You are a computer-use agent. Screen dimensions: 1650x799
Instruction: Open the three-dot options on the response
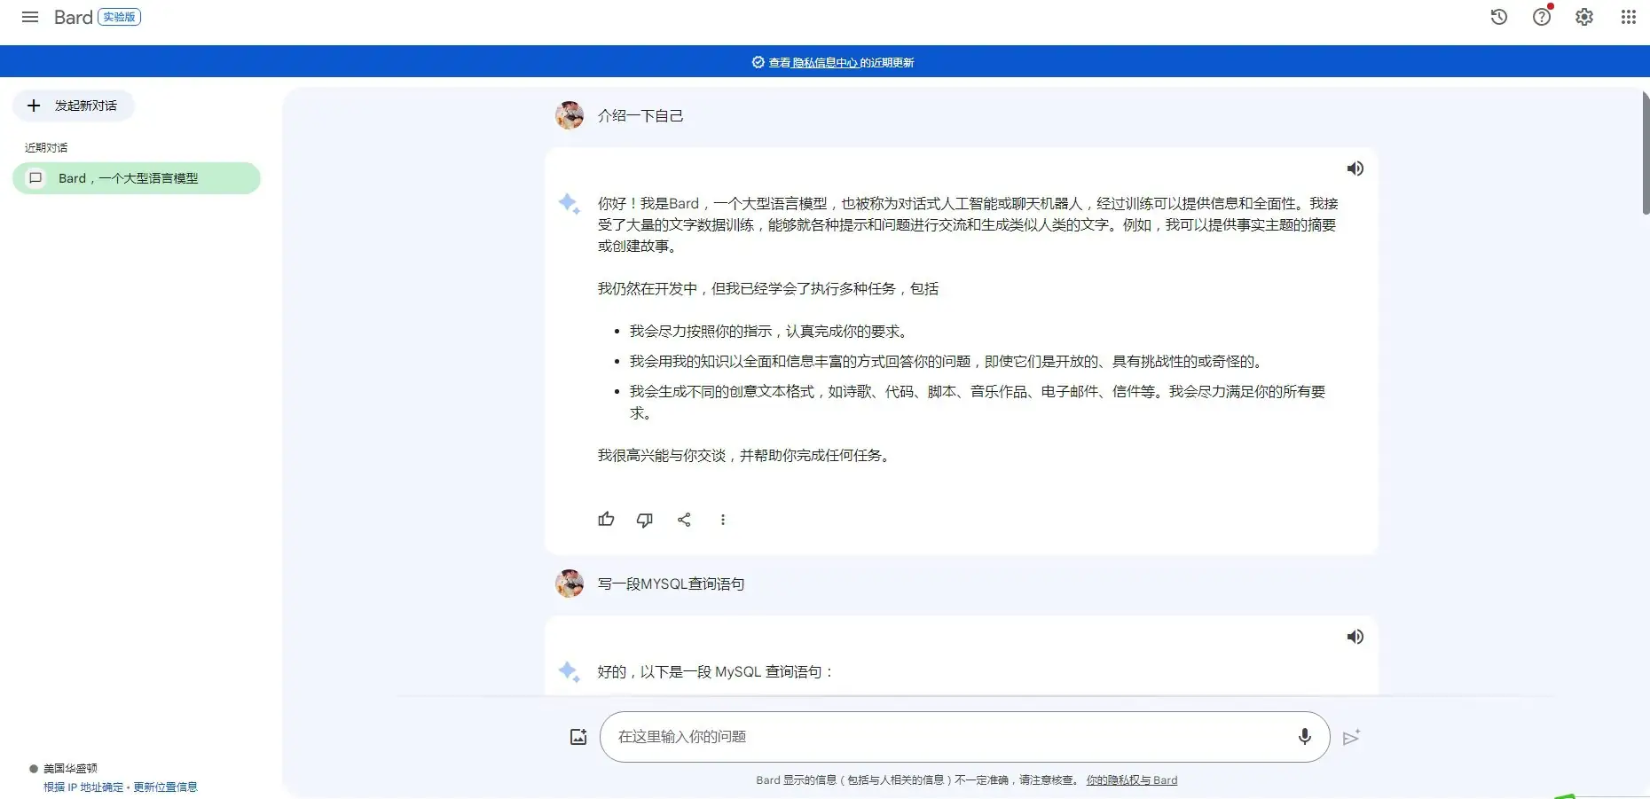[x=723, y=519]
